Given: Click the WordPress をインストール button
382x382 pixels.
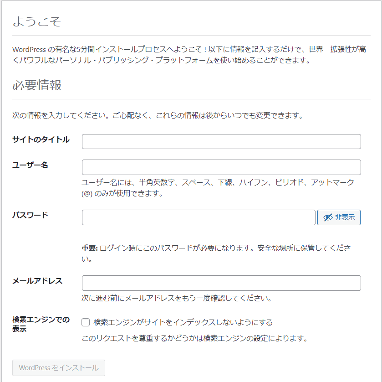Looking at the screenshot, I should 59,367.
